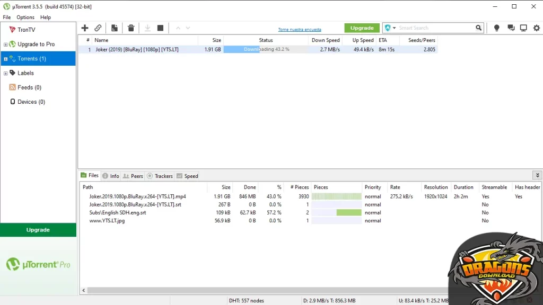Expand the Torrents tree node
543x305 pixels.
tap(5, 59)
